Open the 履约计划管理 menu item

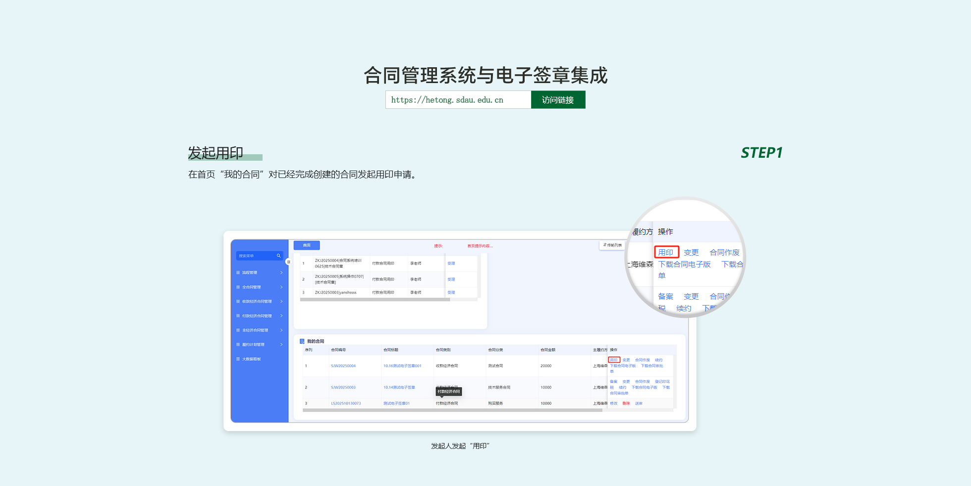pyautogui.click(x=253, y=345)
